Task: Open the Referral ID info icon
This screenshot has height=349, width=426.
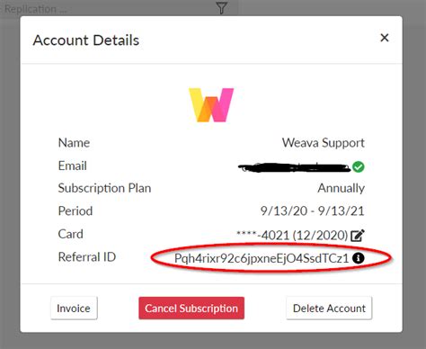Action: pyautogui.click(x=359, y=258)
